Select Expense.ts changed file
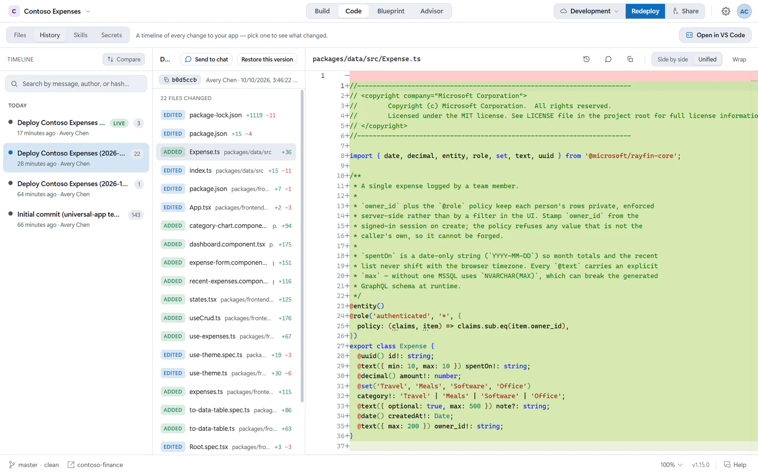This screenshot has height=474, width=758. pos(226,152)
